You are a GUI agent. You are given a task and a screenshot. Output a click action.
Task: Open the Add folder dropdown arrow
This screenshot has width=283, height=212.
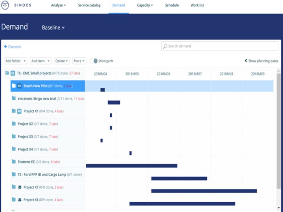[24, 61]
